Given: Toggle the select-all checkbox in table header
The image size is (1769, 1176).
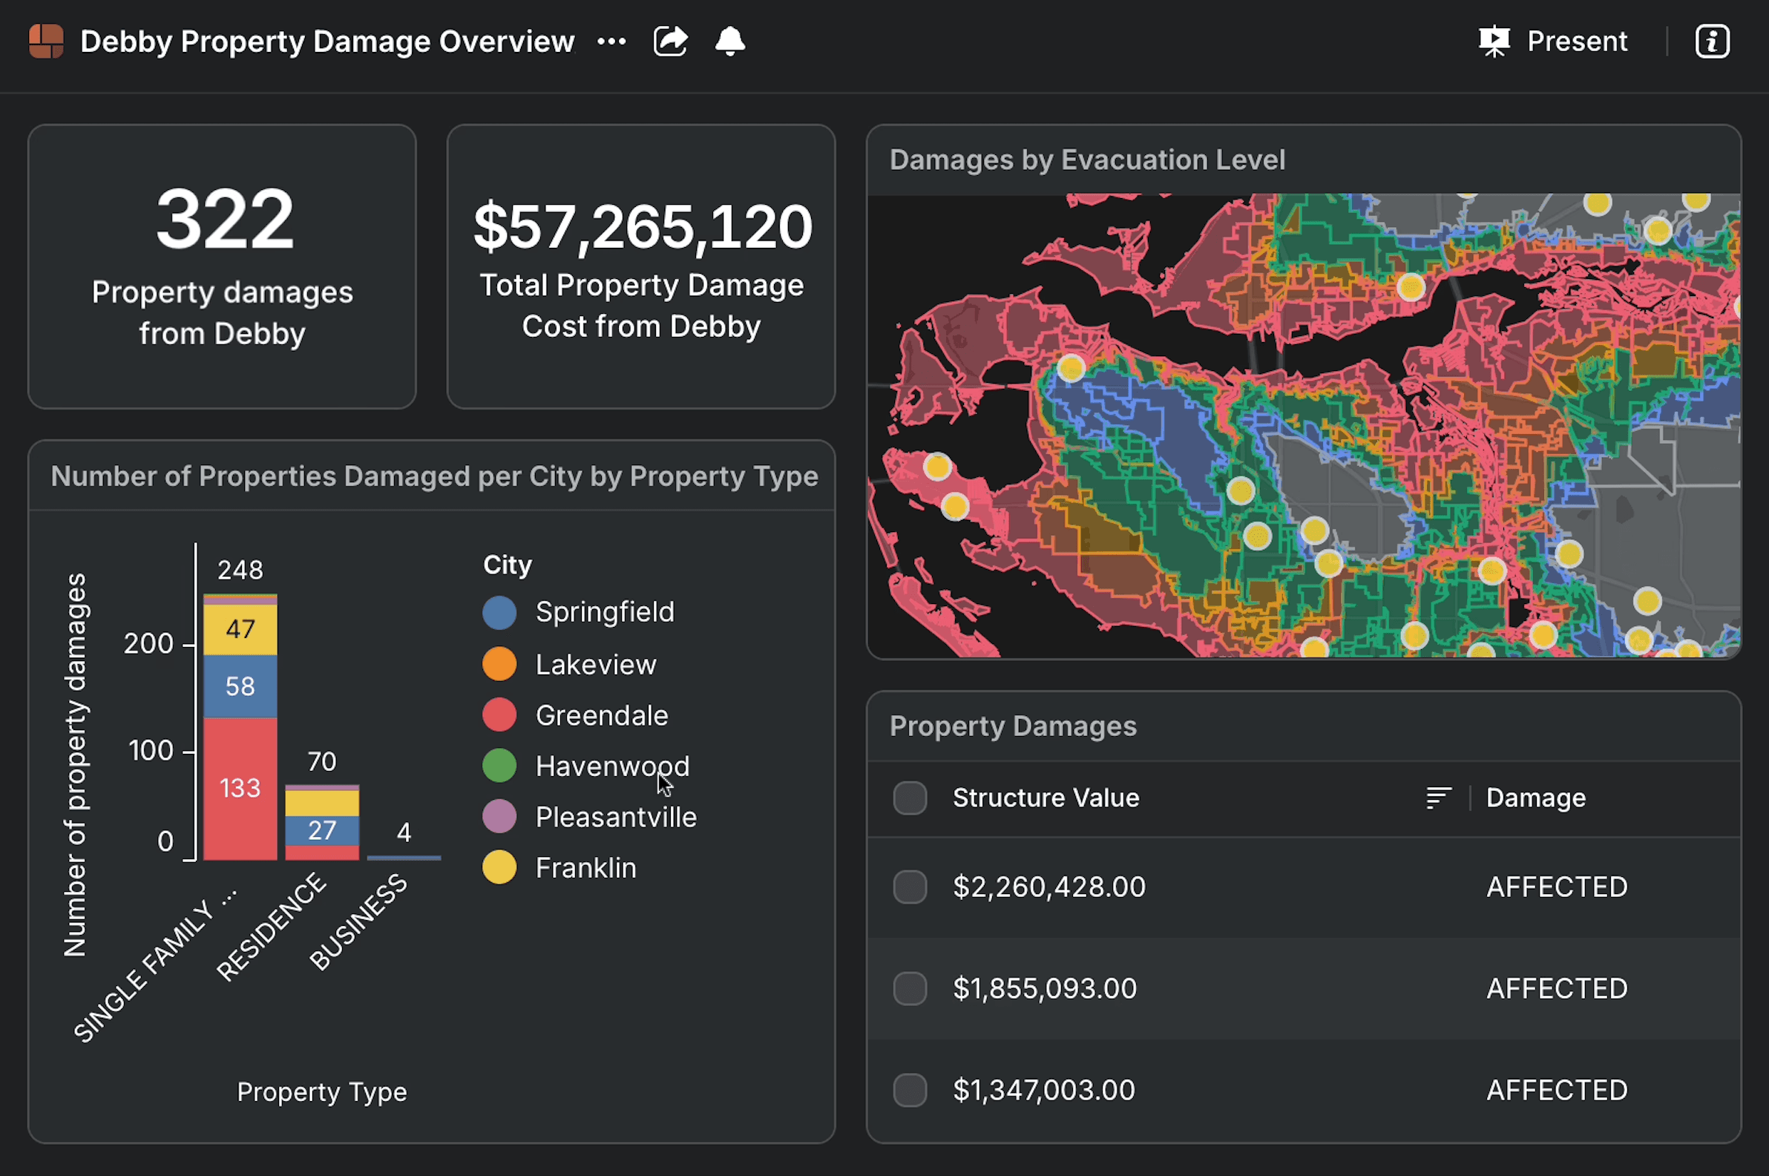Looking at the screenshot, I should (910, 798).
